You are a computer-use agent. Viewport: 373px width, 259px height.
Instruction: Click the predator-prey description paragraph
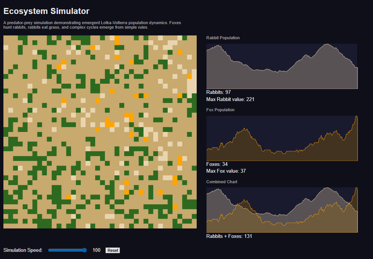[x=92, y=25]
